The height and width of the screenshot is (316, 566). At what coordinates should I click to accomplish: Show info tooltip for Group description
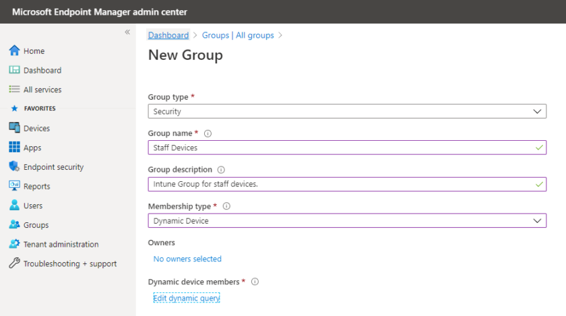pyautogui.click(x=221, y=170)
